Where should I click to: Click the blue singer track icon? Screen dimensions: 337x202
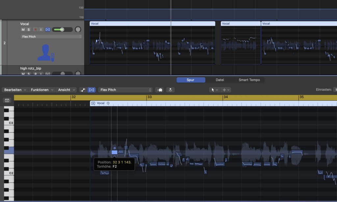coord(46,53)
